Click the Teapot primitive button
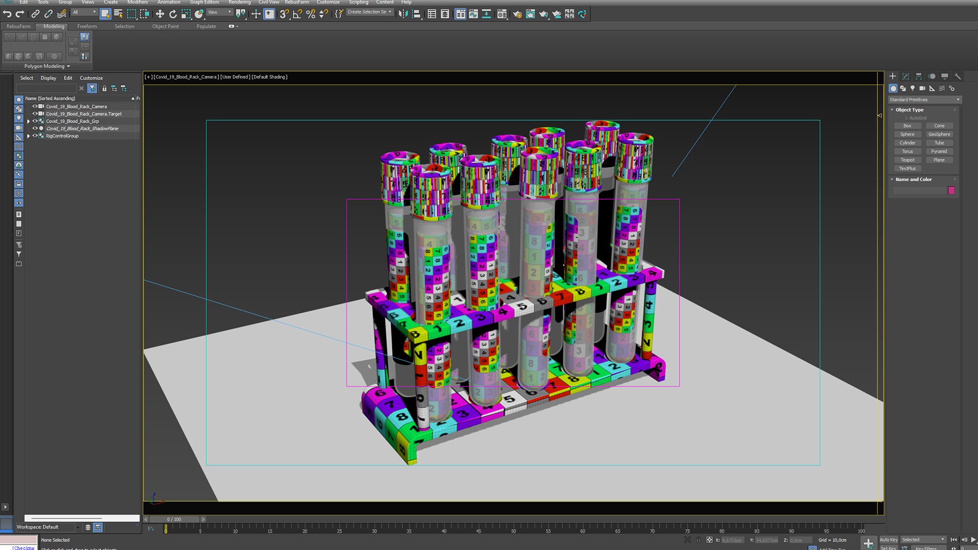 pos(907,160)
